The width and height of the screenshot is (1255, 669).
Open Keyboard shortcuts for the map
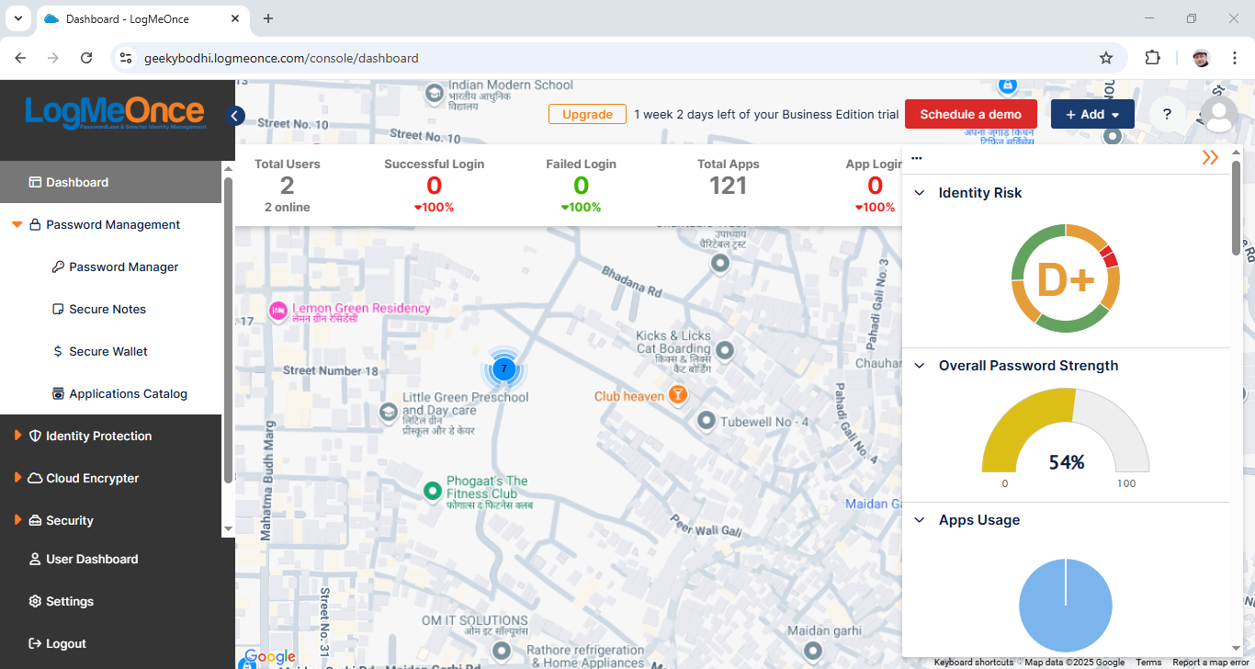pos(973,663)
